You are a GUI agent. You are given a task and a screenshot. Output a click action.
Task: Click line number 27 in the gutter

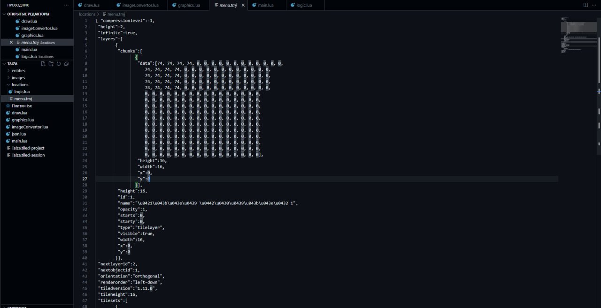(x=85, y=179)
